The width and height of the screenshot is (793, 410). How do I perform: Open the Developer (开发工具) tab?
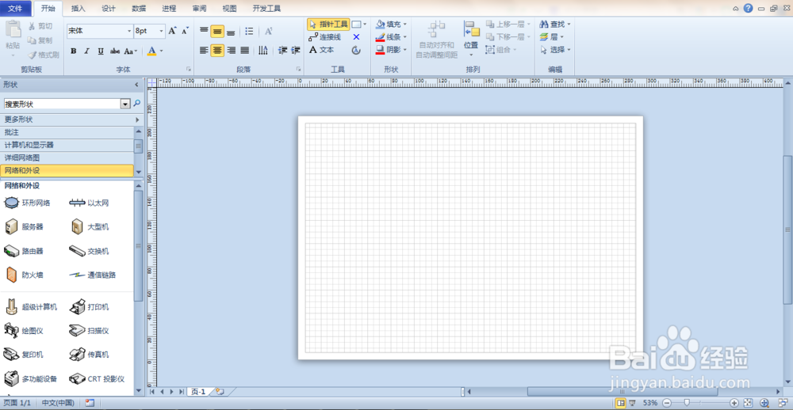pyautogui.click(x=266, y=9)
